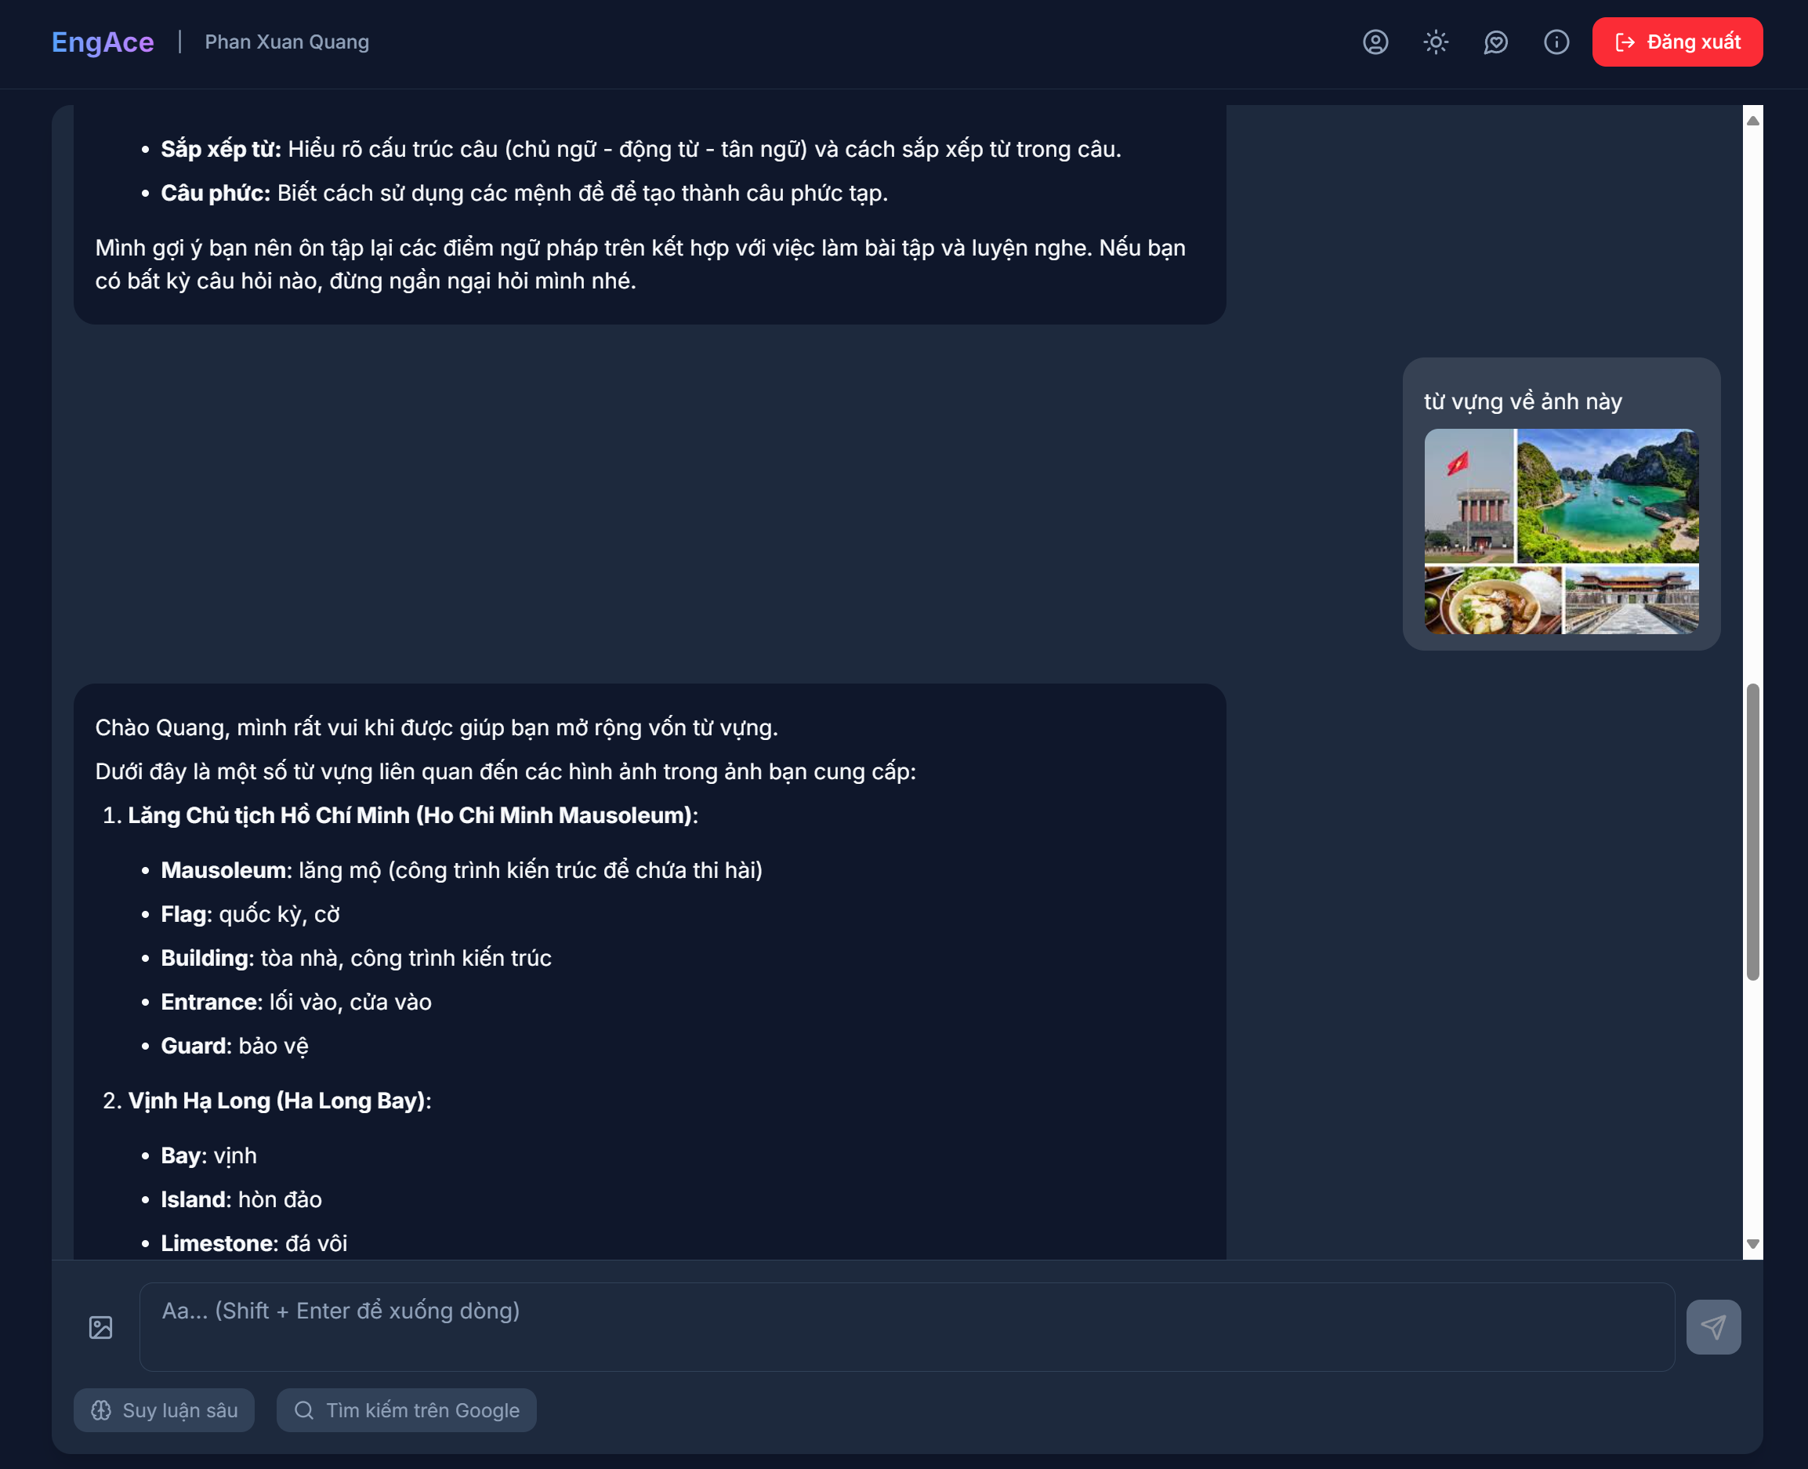Click the EngAce logo
Image resolution: width=1808 pixels, height=1469 pixels.
103,42
